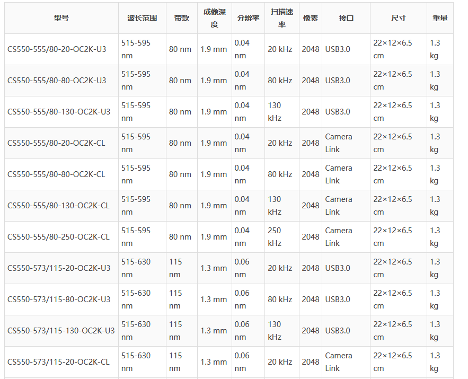Select the 尺寸 column header
The width and height of the screenshot is (468, 379).
[399, 18]
